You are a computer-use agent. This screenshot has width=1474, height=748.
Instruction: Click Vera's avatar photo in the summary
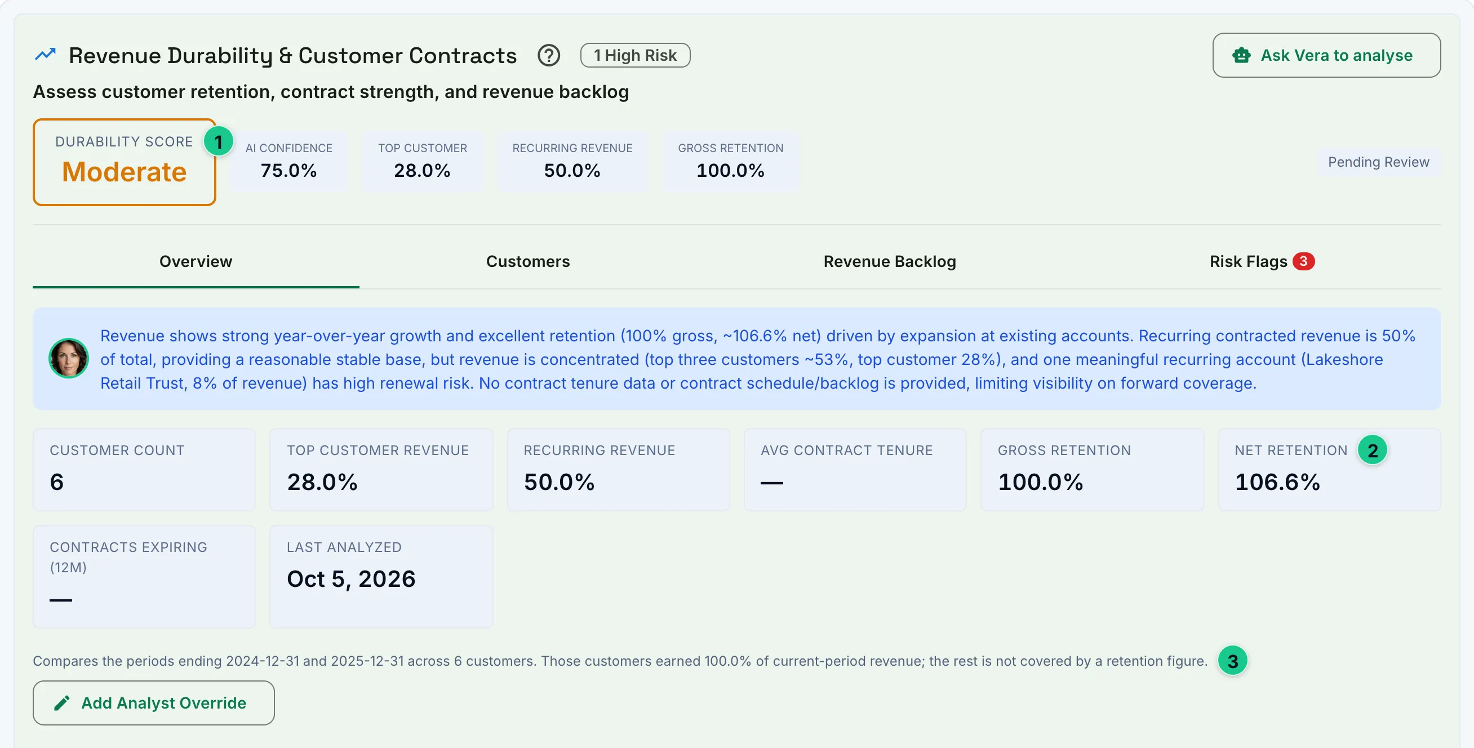(68, 359)
